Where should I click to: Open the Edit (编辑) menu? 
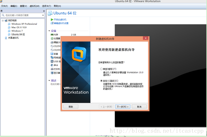tap(14, 6)
